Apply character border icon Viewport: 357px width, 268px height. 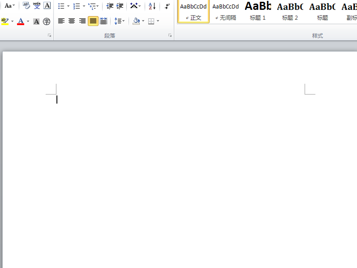click(x=47, y=5)
